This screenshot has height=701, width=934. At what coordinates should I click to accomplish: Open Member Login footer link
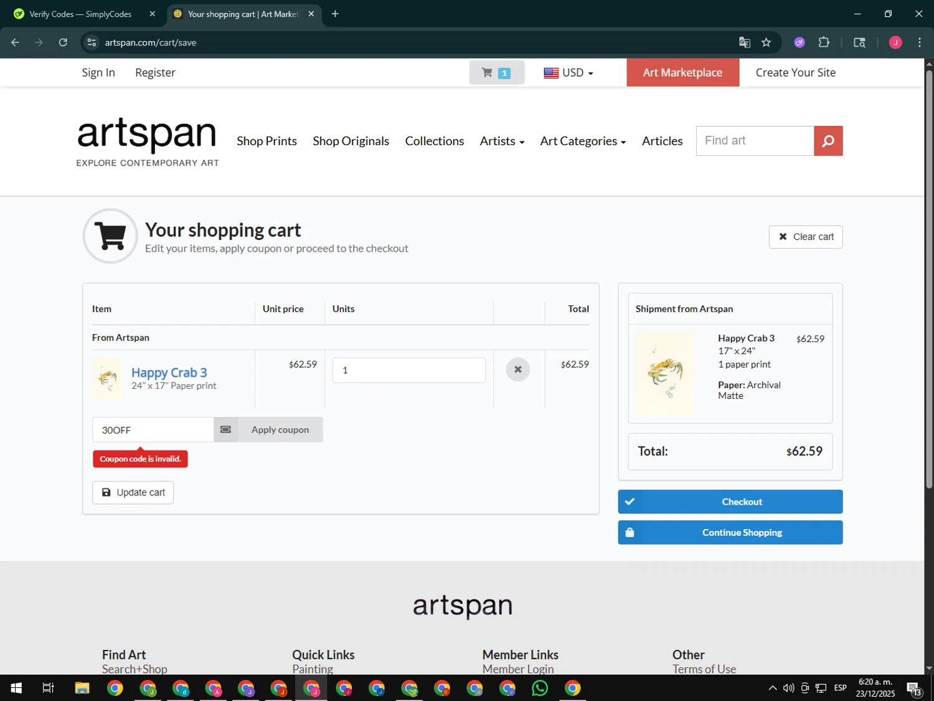point(517,669)
